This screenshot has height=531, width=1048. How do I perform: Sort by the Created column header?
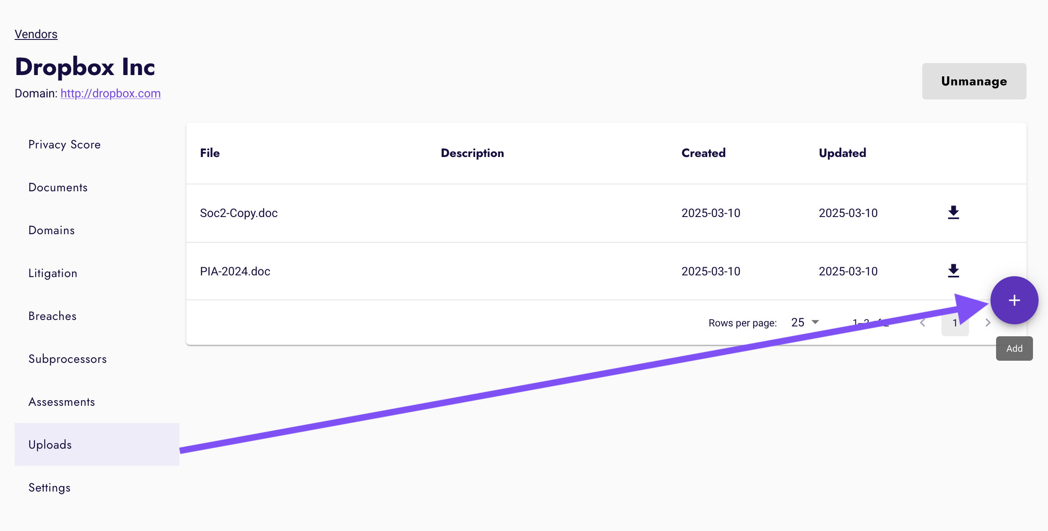[x=703, y=153]
